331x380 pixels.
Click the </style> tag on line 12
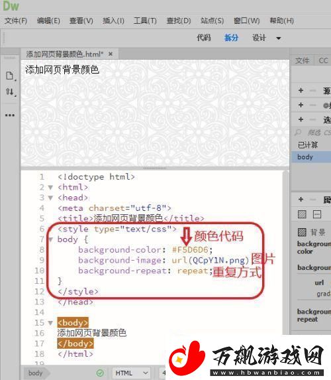pos(78,292)
